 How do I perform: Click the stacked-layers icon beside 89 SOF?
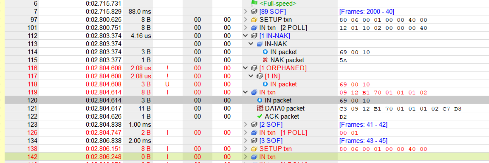[254, 12]
